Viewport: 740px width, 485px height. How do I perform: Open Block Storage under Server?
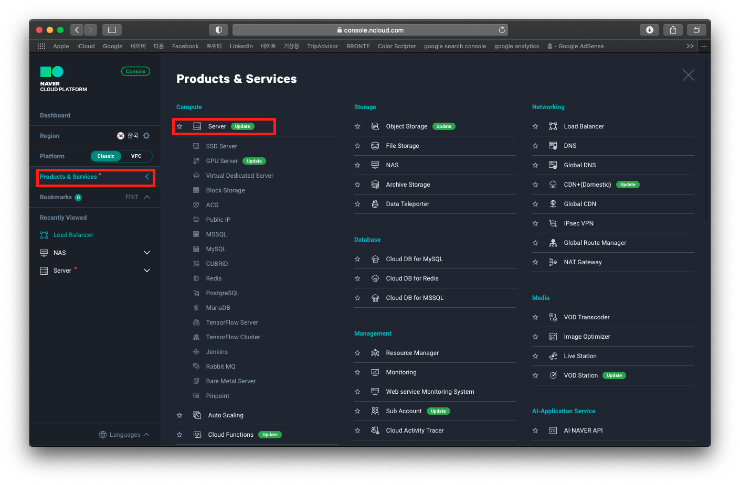tap(225, 190)
